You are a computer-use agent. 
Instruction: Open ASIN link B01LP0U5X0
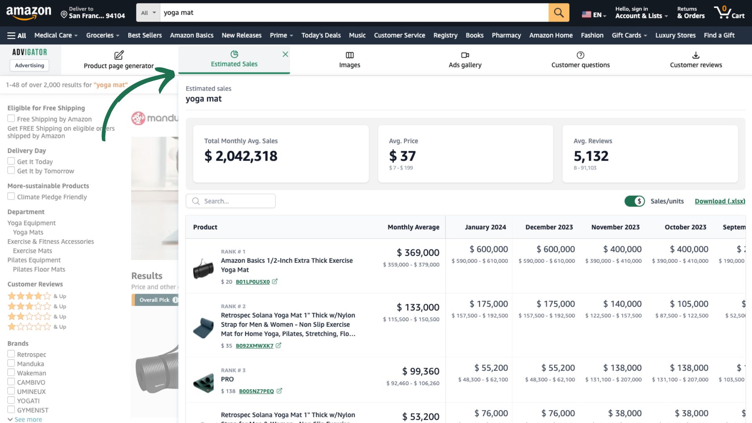pyautogui.click(x=253, y=282)
